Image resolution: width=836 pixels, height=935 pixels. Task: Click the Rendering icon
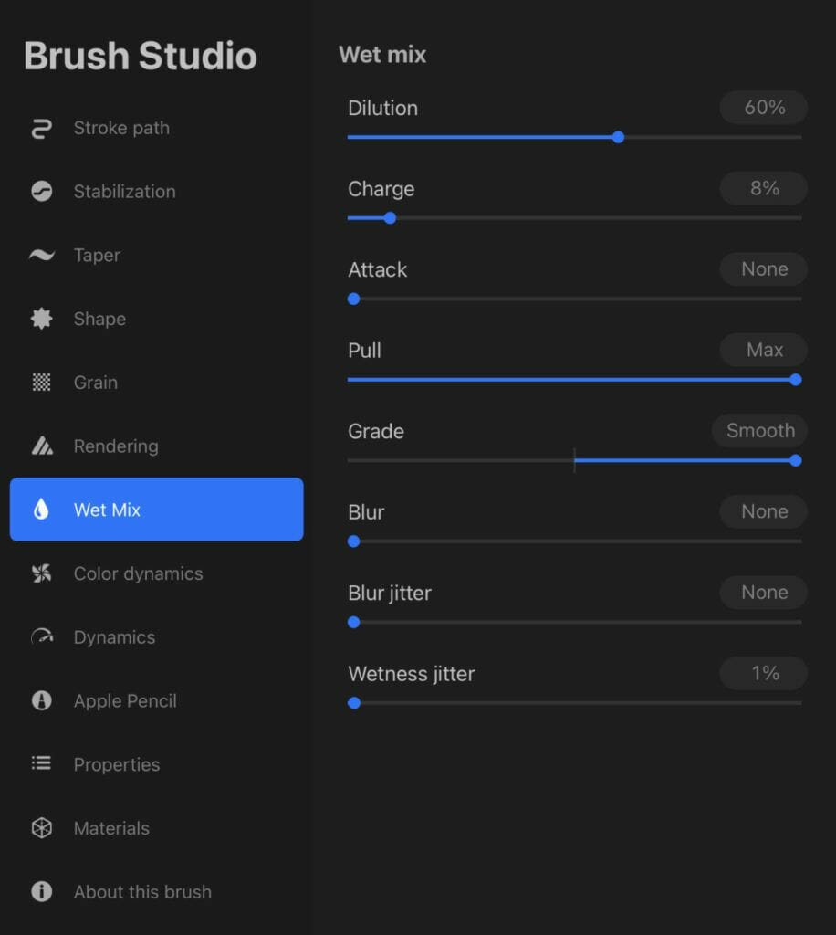click(x=42, y=446)
